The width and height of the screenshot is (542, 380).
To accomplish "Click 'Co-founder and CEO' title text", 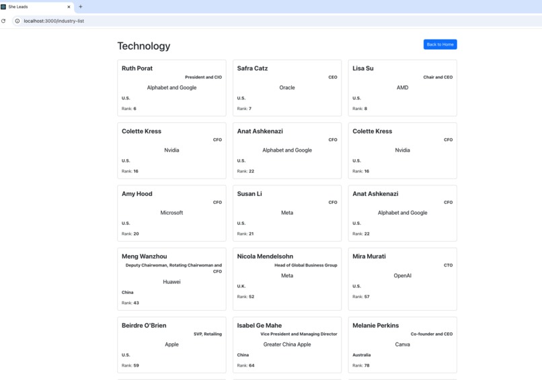I will (432, 334).
